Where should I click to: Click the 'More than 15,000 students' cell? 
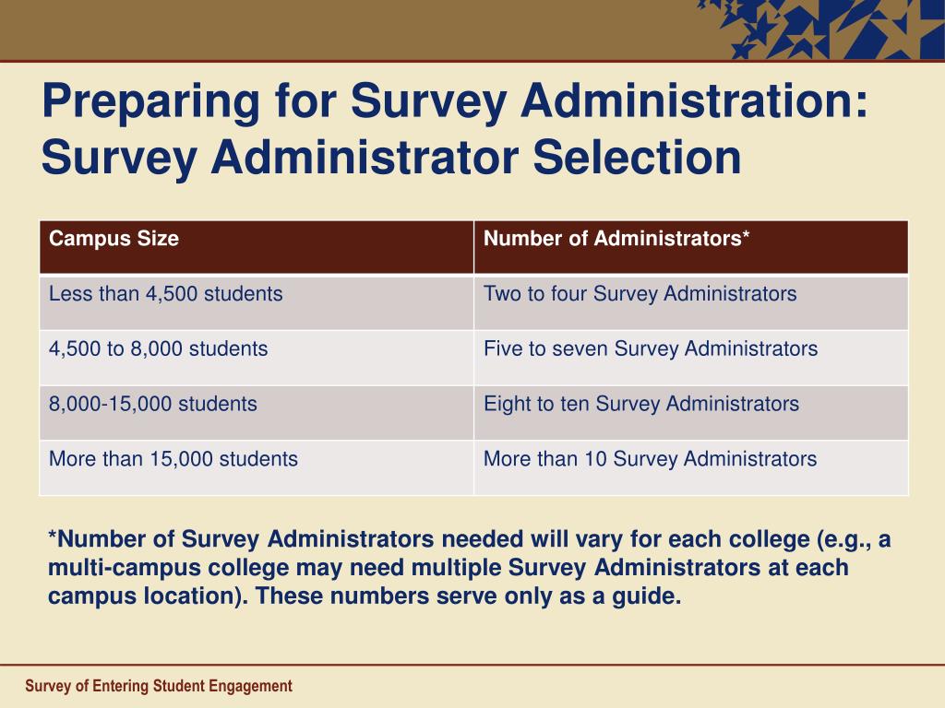click(x=257, y=467)
